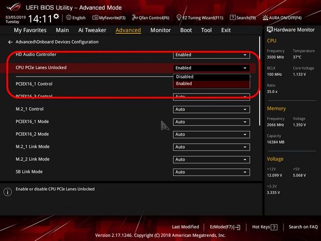Click the 14:11 clock display
Viewport: 321px width, 241px height.
point(40,19)
